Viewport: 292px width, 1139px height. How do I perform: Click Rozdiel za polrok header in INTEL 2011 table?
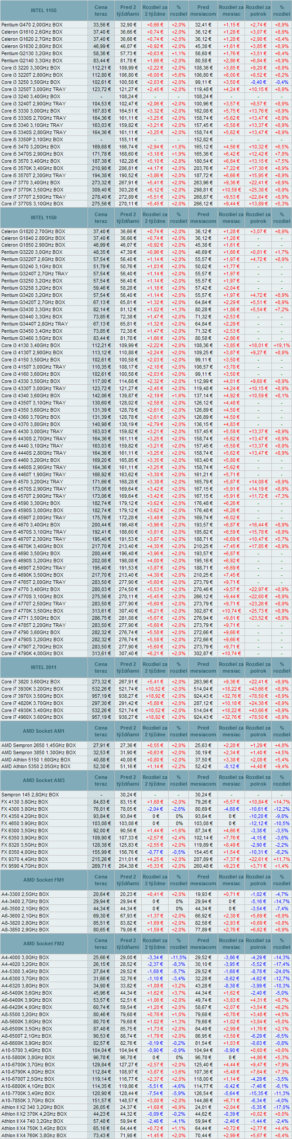[x=258, y=667]
